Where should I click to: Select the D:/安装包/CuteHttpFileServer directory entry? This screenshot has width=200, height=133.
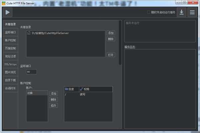click(50, 33)
